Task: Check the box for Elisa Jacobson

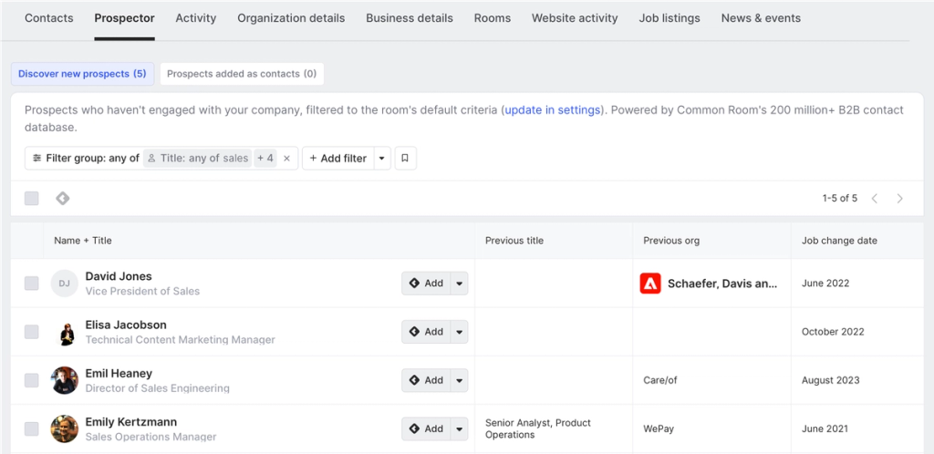Action: 32,332
